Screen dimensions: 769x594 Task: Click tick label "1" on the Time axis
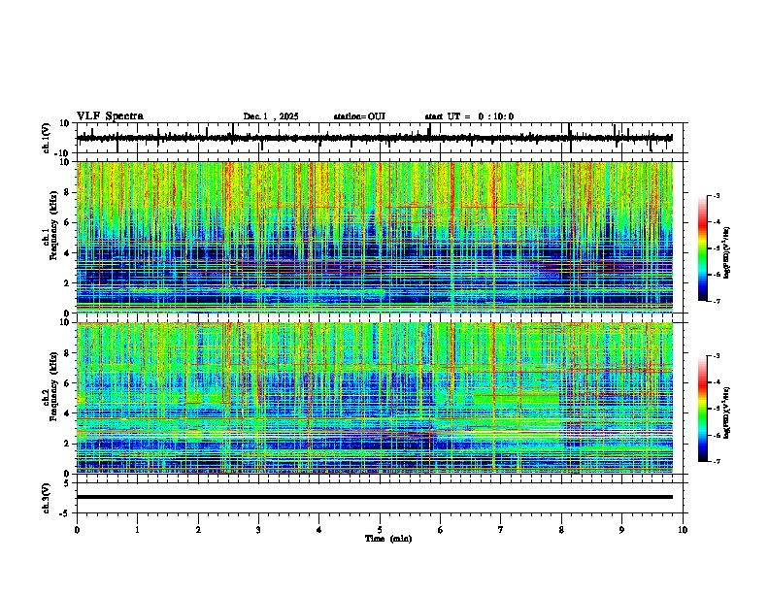tap(137, 530)
